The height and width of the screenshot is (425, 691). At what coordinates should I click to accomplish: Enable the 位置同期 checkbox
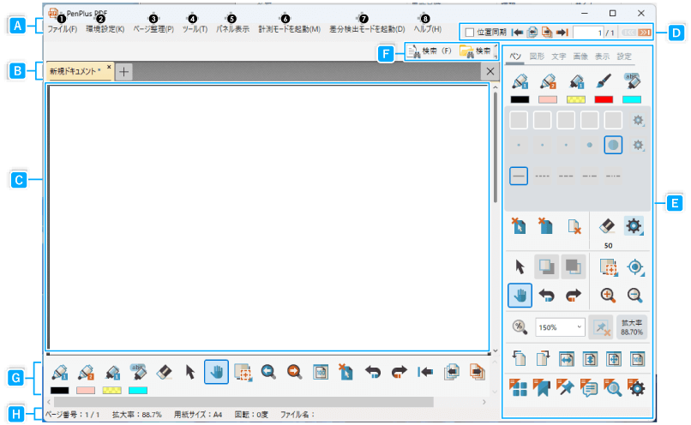click(x=469, y=33)
